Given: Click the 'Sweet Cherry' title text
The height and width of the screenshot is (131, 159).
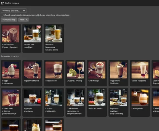Looking at the screenshot, I should pyautogui.click(x=51, y=81).
